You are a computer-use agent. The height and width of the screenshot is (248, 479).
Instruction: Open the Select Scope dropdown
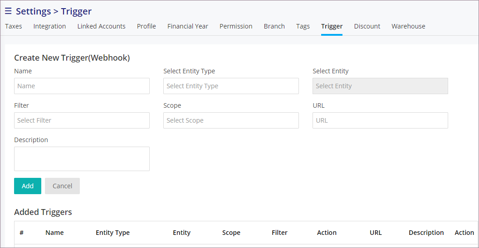point(231,120)
